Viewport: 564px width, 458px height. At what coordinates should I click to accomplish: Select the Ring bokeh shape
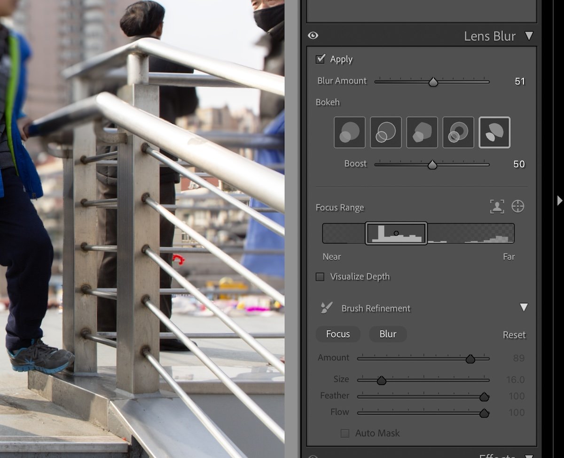tap(458, 132)
